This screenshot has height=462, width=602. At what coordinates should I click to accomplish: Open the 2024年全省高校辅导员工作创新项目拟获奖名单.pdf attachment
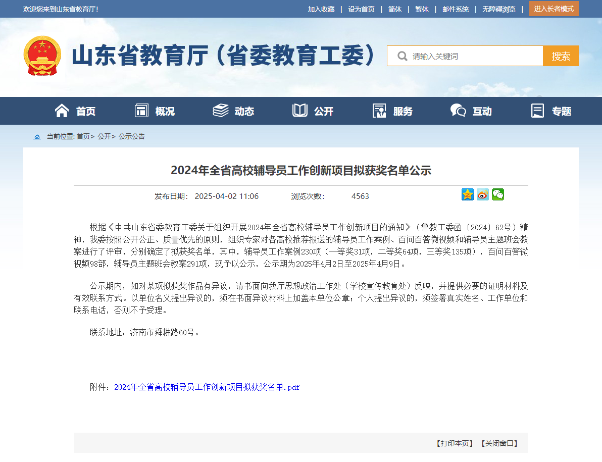pos(207,387)
